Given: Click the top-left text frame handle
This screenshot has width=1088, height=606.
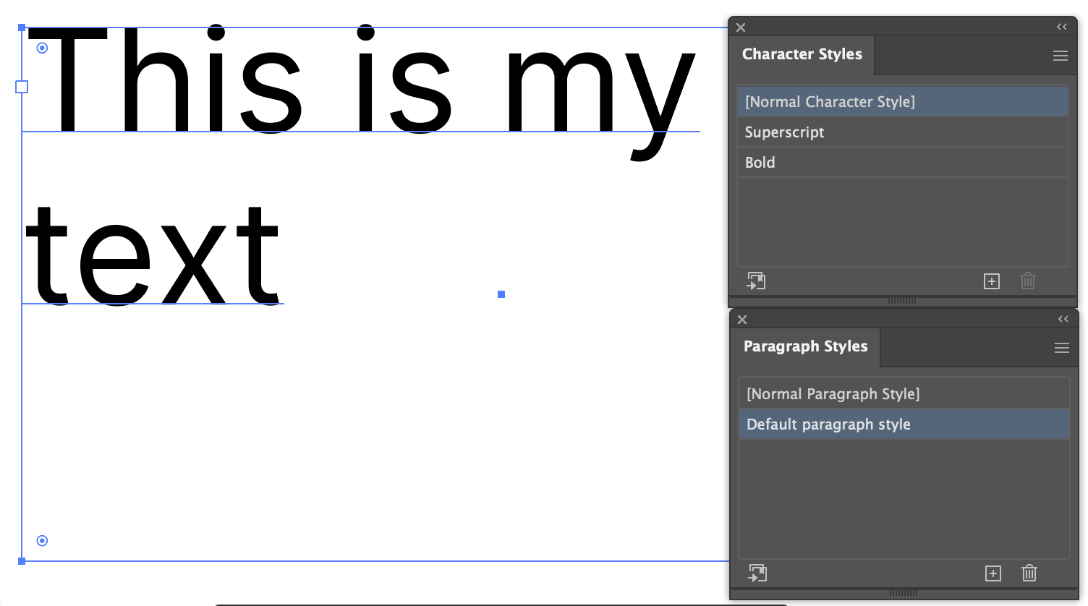Looking at the screenshot, I should tap(22, 27).
